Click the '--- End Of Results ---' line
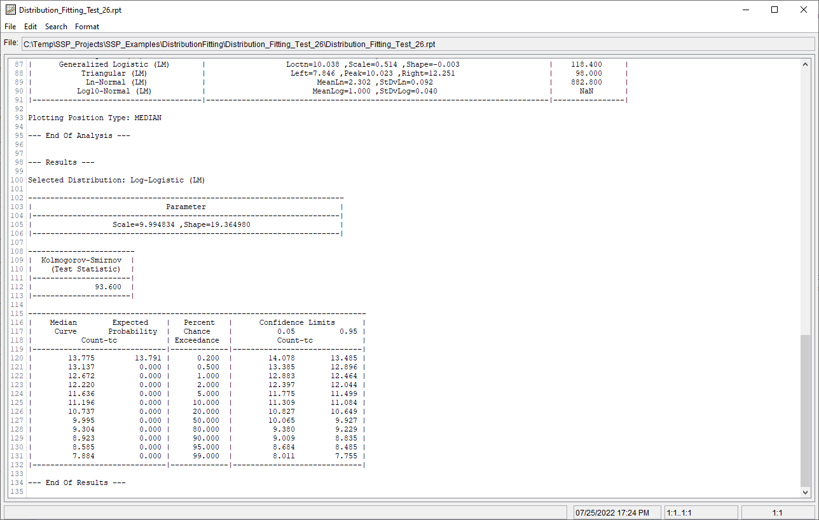Image resolution: width=819 pixels, height=520 pixels. pyautogui.click(x=77, y=482)
